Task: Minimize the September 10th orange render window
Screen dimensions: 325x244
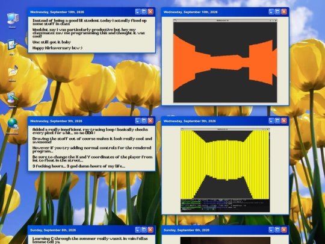Action: pyautogui.click(x=271, y=11)
